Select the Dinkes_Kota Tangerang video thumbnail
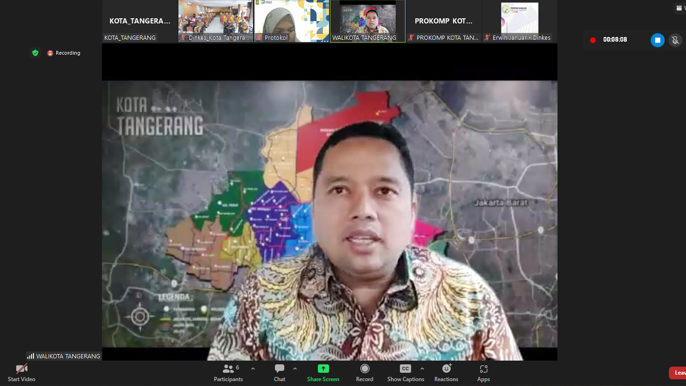Viewport: 686px width, 386px height. click(x=216, y=21)
